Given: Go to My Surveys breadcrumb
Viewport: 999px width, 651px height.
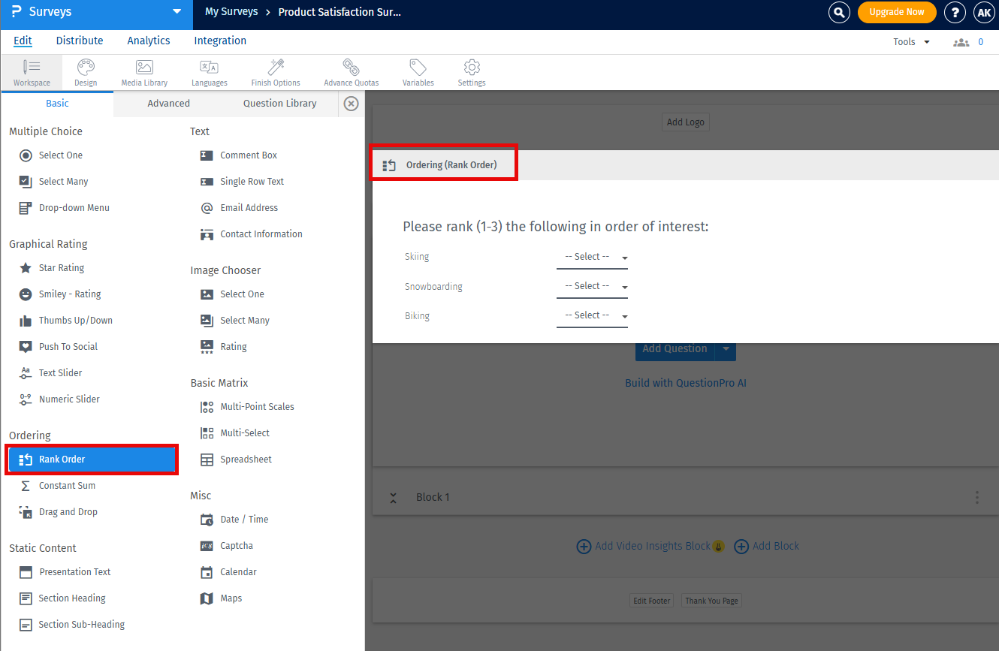Looking at the screenshot, I should (231, 12).
